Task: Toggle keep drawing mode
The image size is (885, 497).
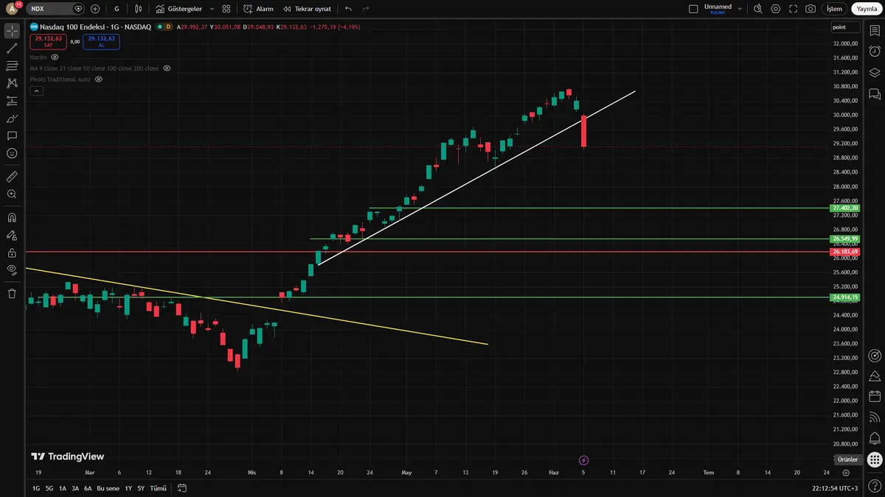Action: [x=12, y=235]
